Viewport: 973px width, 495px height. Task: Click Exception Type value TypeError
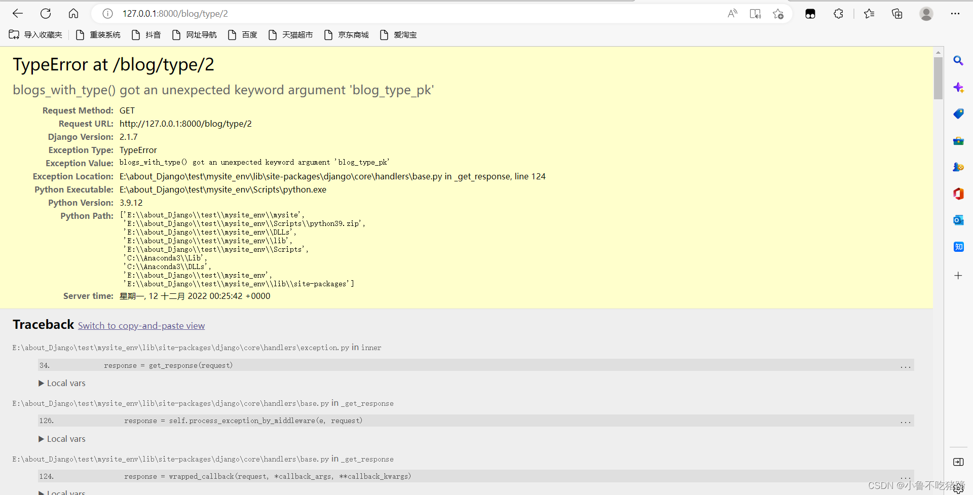click(x=138, y=150)
